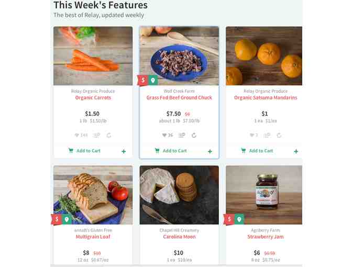Viewport: 352px width, 267px height.
Task: Add Organic Carrots to cart
Action: [84, 151]
